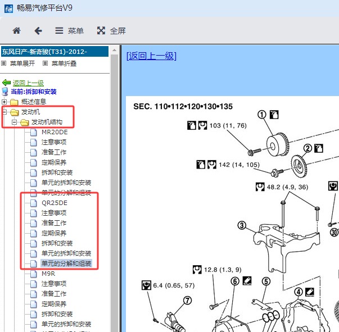Click callout number 7 in the diagram

(x=187, y=300)
